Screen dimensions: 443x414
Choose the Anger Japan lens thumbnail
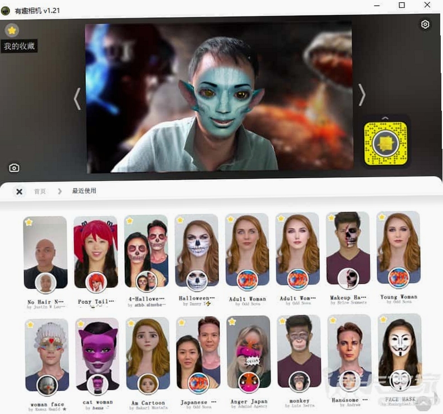click(x=249, y=352)
